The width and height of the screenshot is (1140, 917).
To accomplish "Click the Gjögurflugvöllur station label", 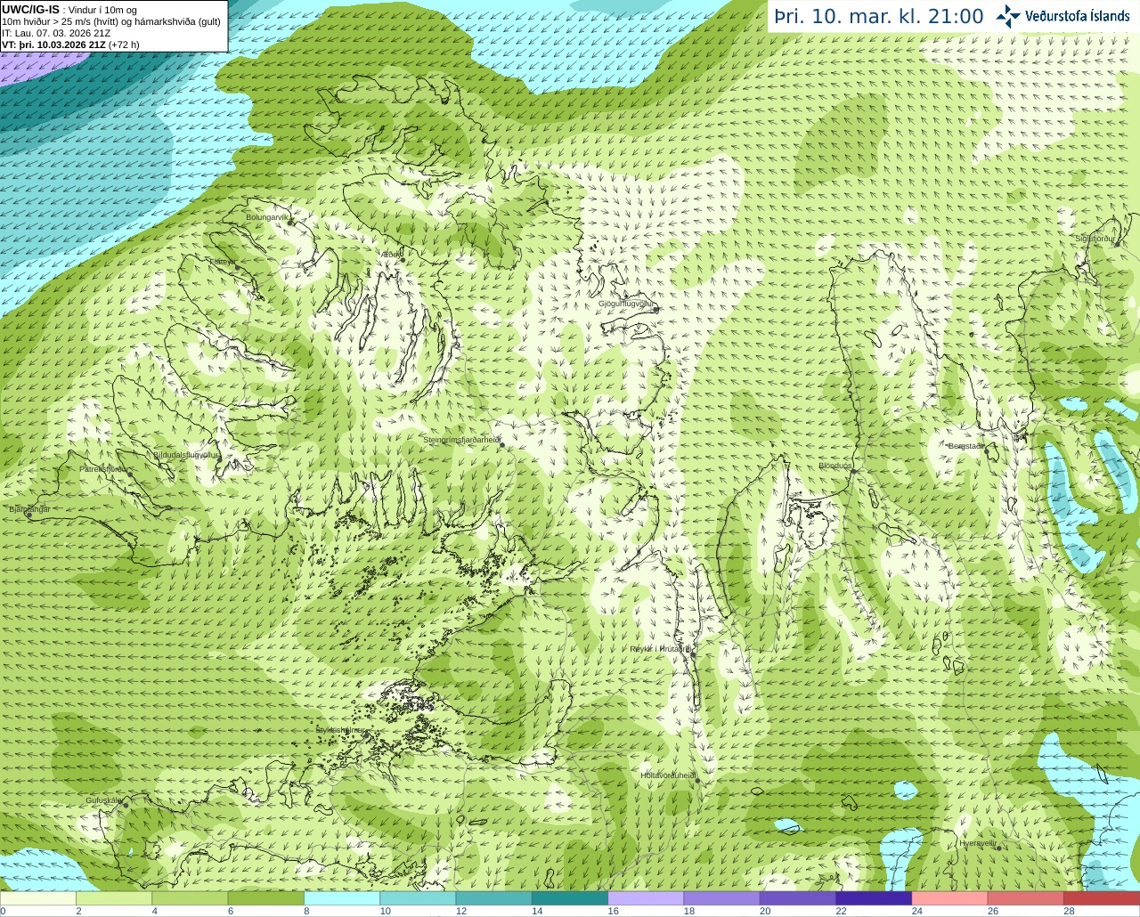I will pyautogui.click(x=626, y=304).
